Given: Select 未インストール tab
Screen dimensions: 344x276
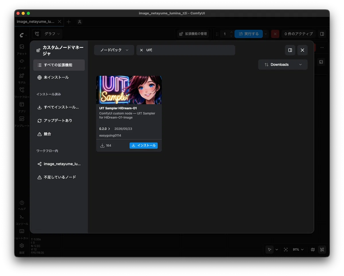Looking at the screenshot, I should [59, 77].
